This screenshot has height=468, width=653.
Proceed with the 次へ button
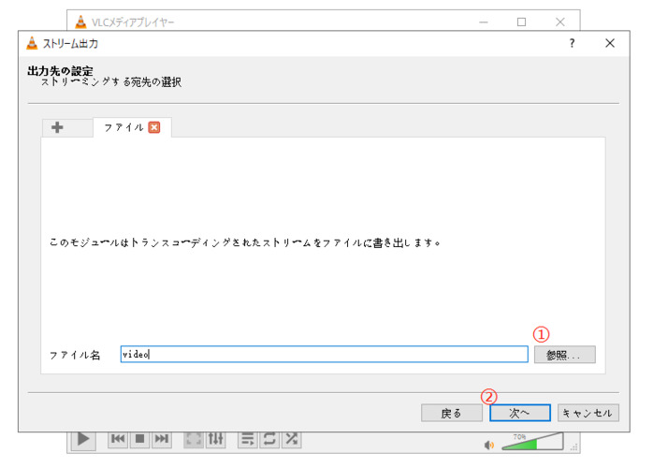point(519,413)
